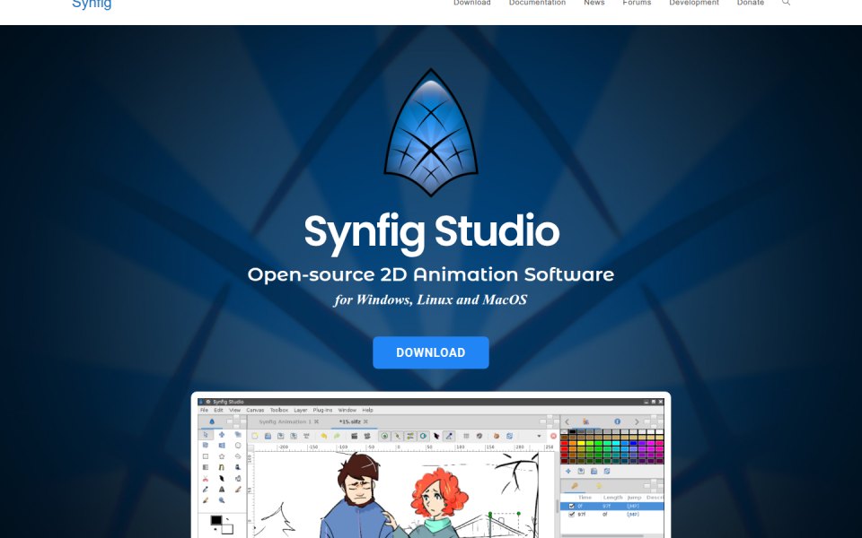Close the *15.sifz tab with its X
This screenshot has height=538, width=862.
point(365,421)
